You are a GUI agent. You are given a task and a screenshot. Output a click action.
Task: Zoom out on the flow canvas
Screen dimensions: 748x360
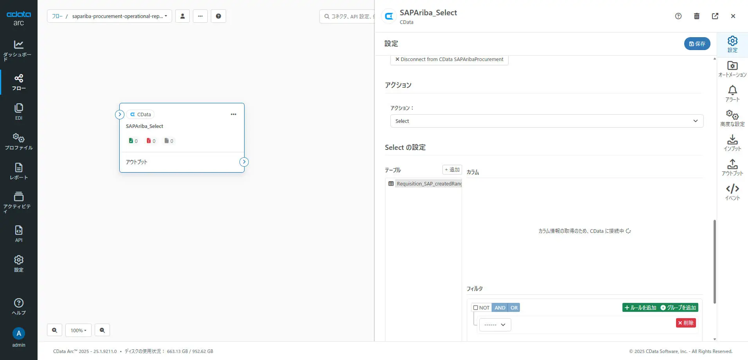click(102, 330)
